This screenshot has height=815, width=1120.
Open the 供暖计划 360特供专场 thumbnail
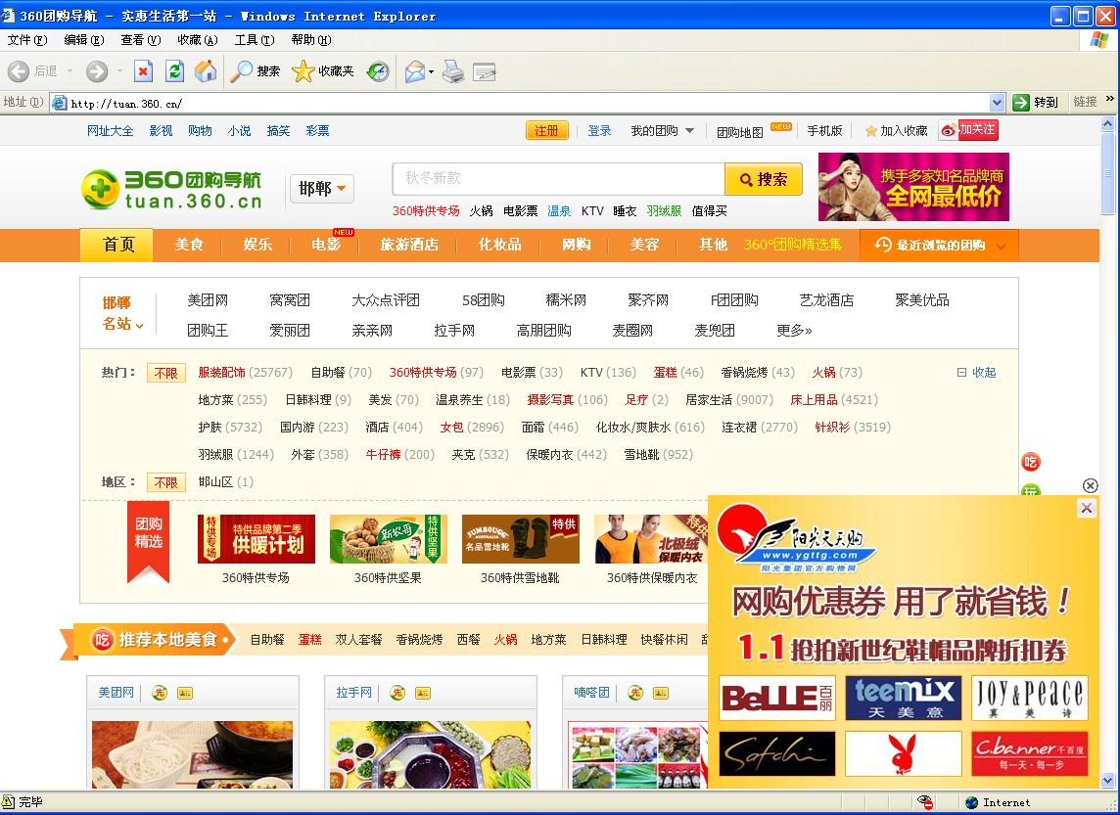point(257,539)
